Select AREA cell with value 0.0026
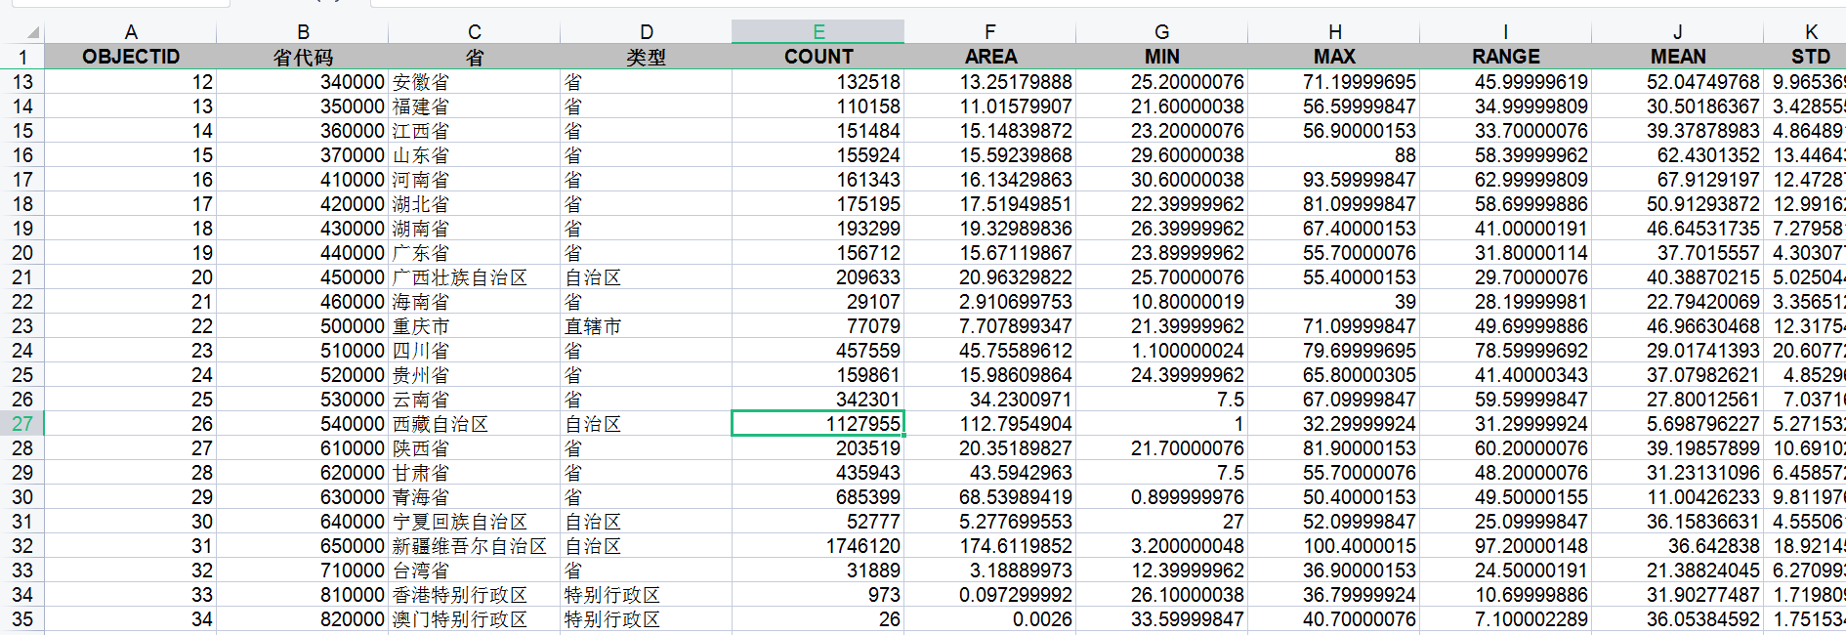The width and height of the screenshot is (1846, 635). pos(990,619)
